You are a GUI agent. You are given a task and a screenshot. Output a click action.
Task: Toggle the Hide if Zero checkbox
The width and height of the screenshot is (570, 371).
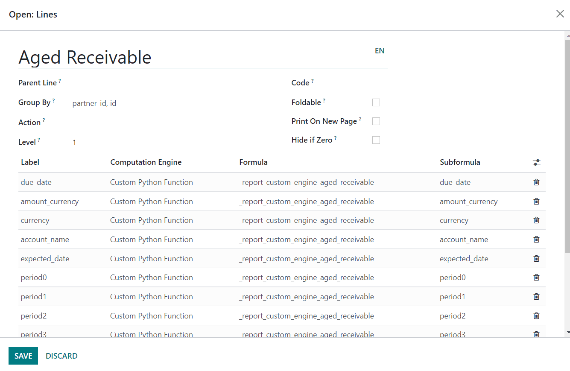376,140
